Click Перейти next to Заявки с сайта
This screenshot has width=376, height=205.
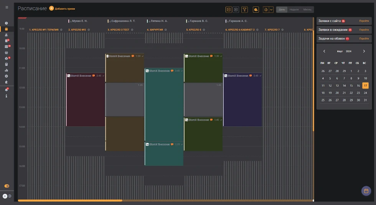point(364,21)
